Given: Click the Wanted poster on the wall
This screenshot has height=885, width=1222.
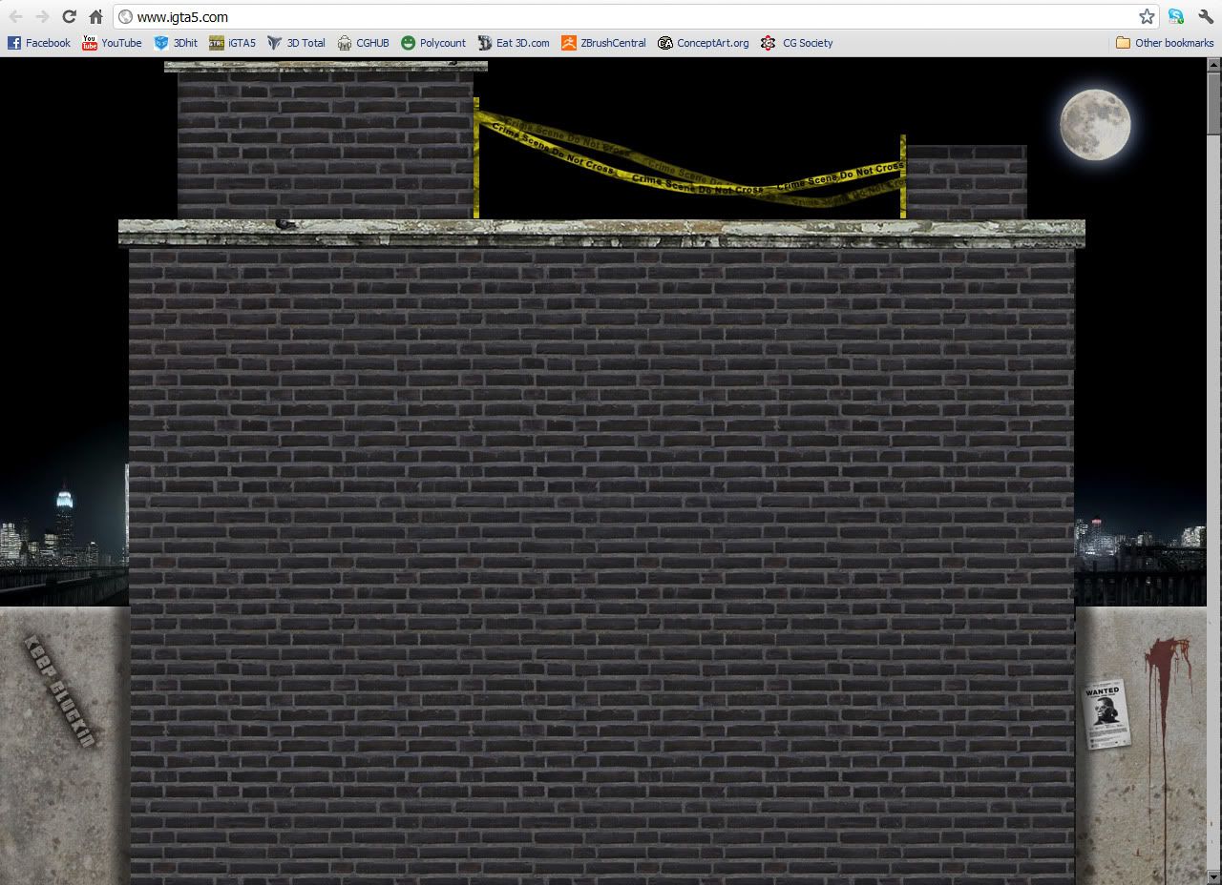Looking at the screenshot, I should point(1105,713).
